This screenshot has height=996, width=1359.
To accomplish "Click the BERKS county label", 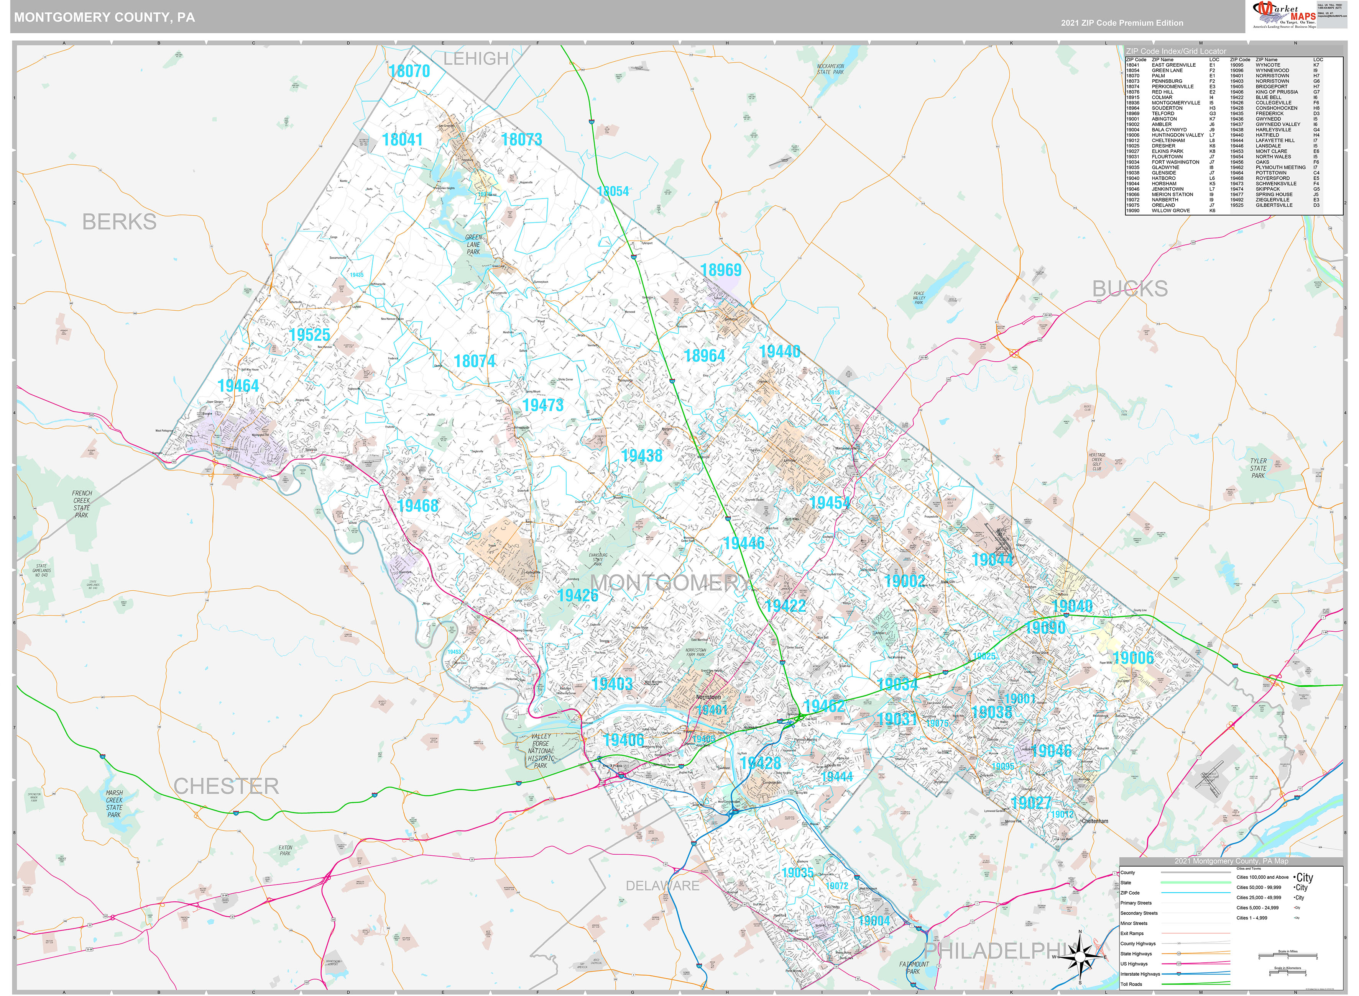I will pyautogui.click(x=120, y=222).
